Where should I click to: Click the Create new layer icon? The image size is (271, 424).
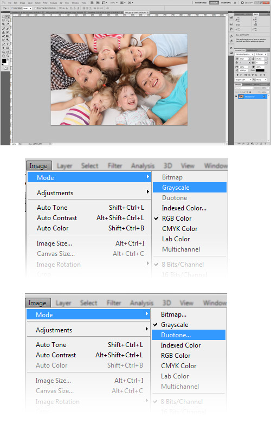pyautogui.click(x=261, y=144)
